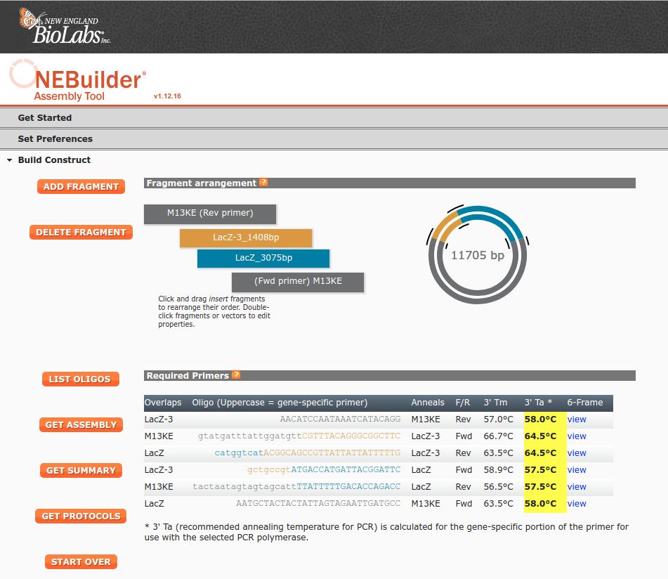Screen dimensions: 668x579
Task: Click the Anneals column header
Action: [x=428, y=403]
